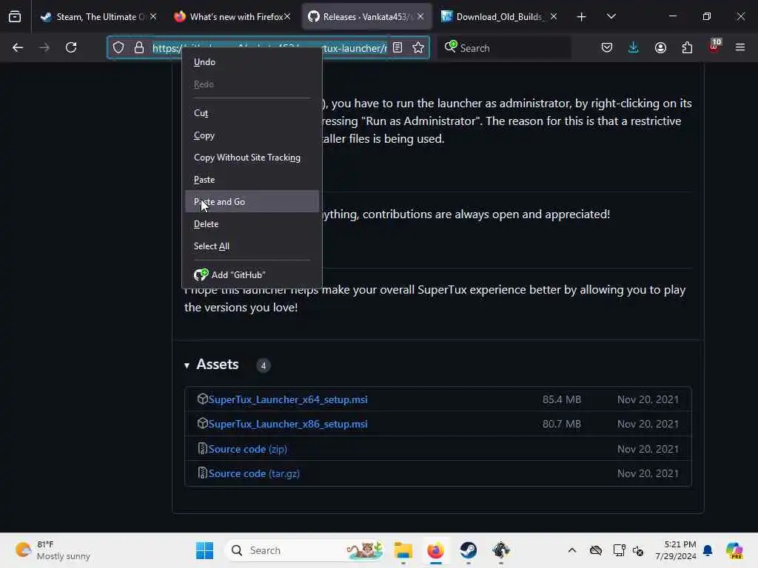Close the Download_Old_Builds tab
The height and width of the screenshot is (568, 758).
(x=554, y=16)
